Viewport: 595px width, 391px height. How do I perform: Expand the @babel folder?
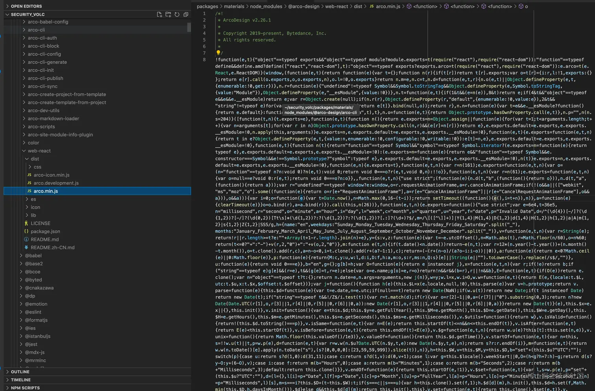coord(21,256)
